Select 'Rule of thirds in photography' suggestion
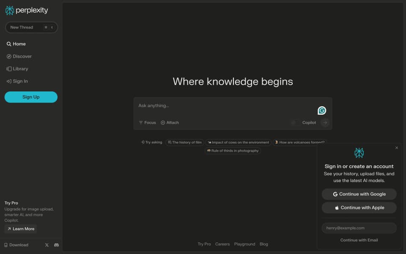This screenshot has width=406, height=254. click(x=233, y=151)
